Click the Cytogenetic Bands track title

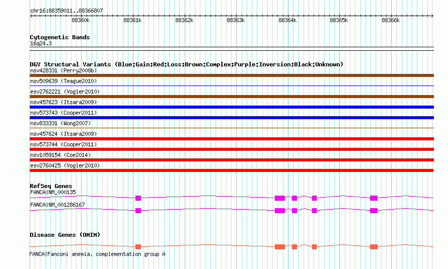60,37
